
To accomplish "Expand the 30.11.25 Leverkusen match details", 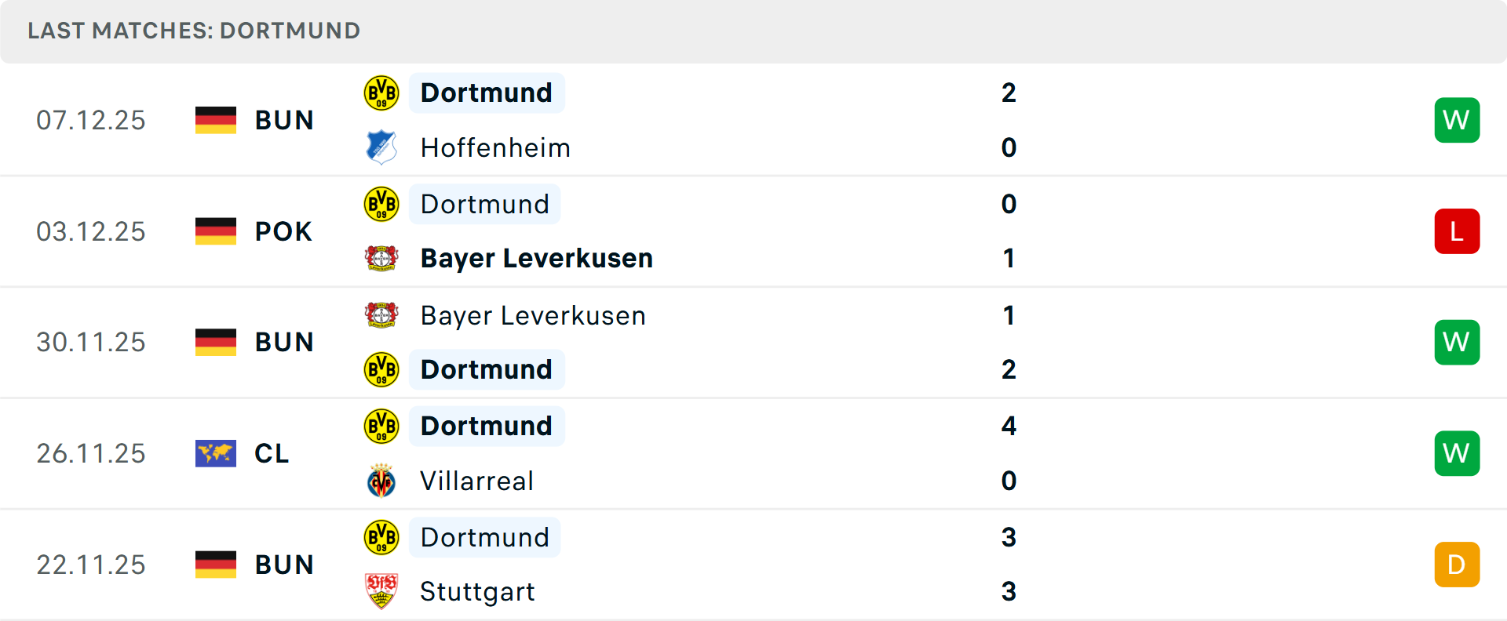I will pyautogui.click(x=753, y=342).
